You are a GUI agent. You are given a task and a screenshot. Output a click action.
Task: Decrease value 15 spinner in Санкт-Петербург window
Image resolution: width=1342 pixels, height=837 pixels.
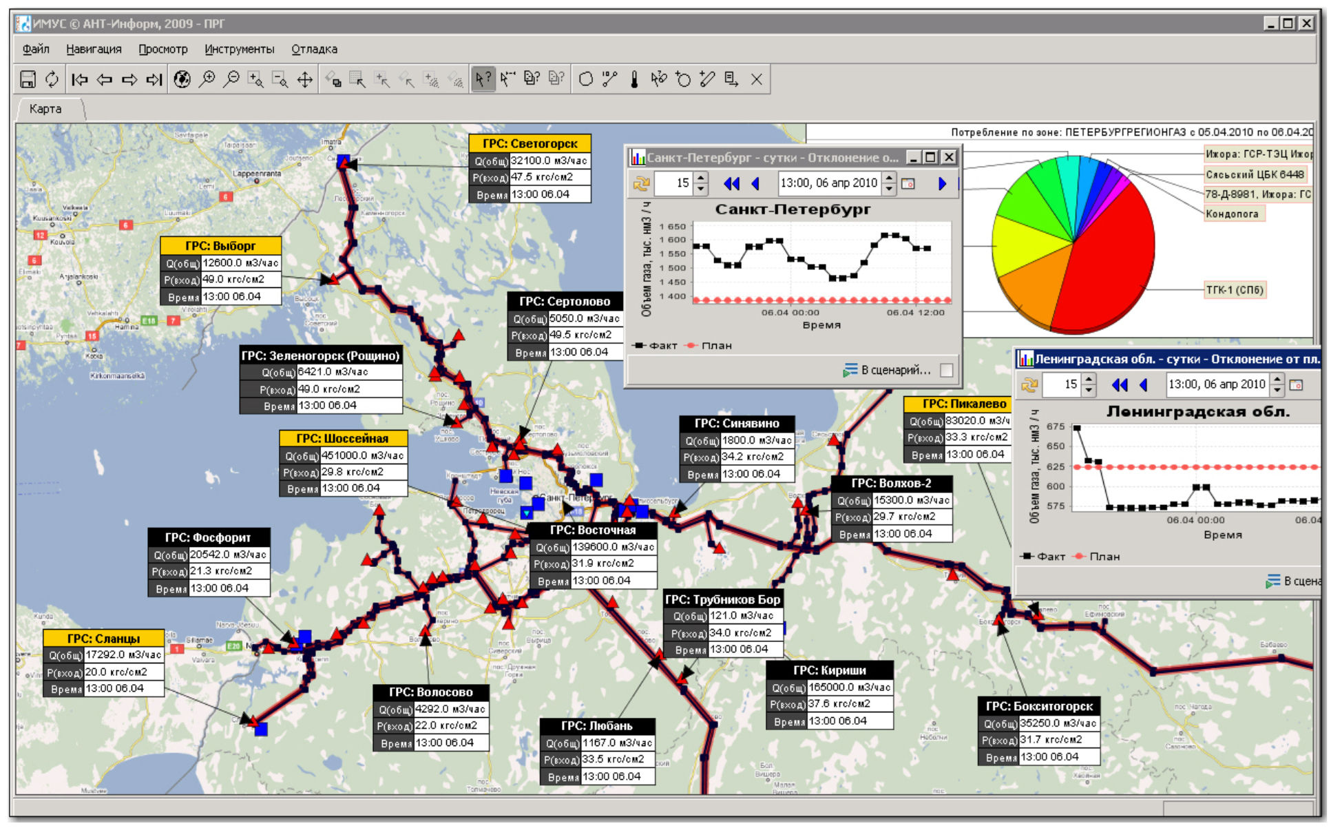pos(701,189)
